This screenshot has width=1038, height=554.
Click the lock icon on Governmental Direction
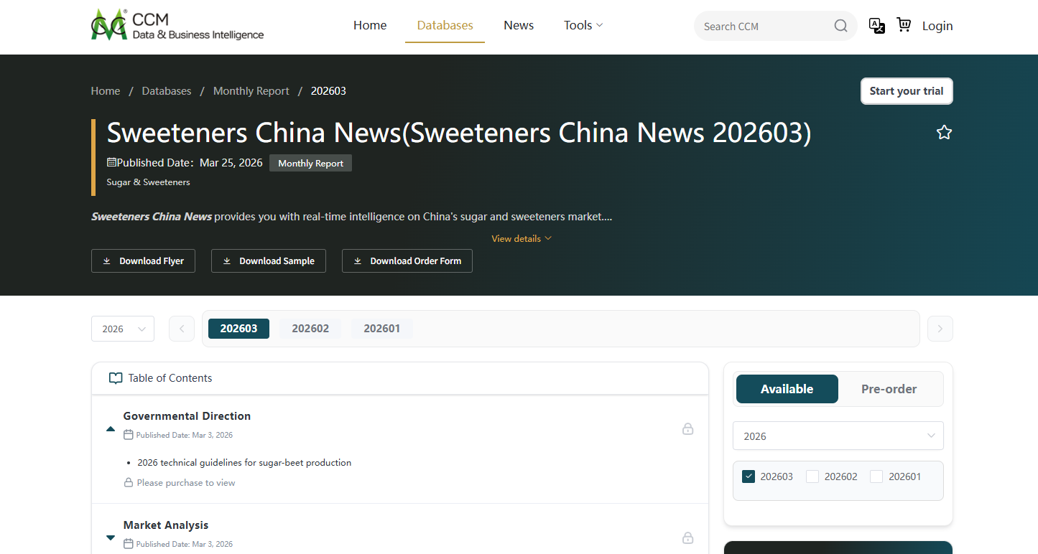click(687, 428)
